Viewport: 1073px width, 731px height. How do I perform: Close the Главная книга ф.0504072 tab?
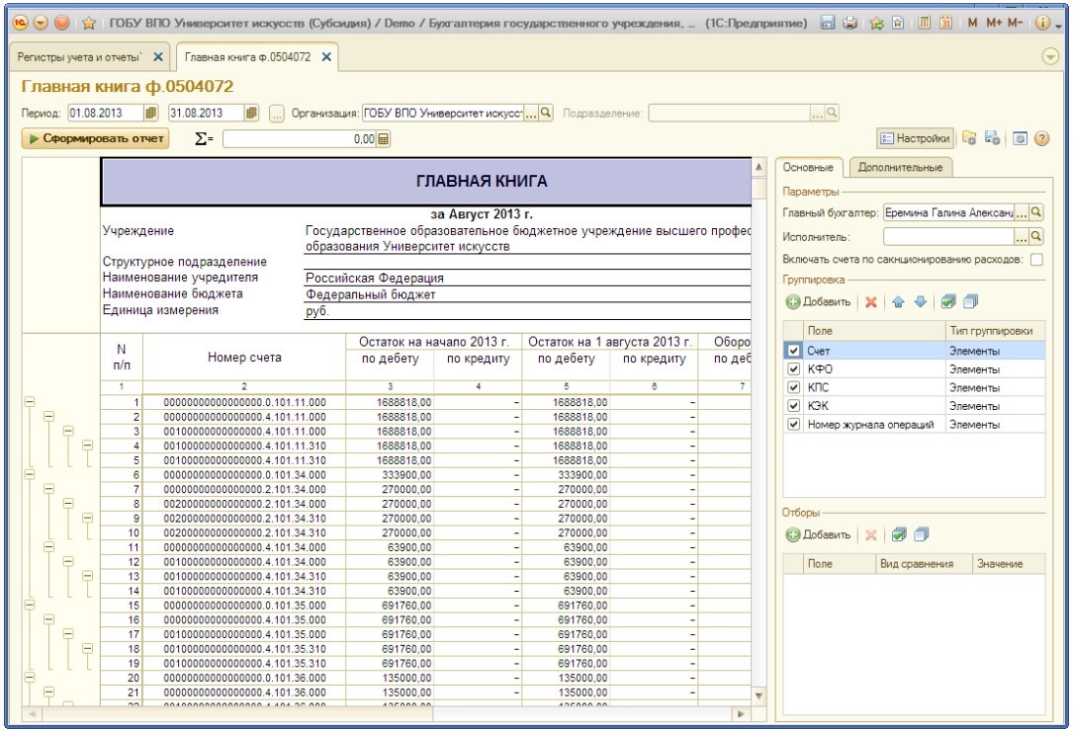(x=326, y=56)
